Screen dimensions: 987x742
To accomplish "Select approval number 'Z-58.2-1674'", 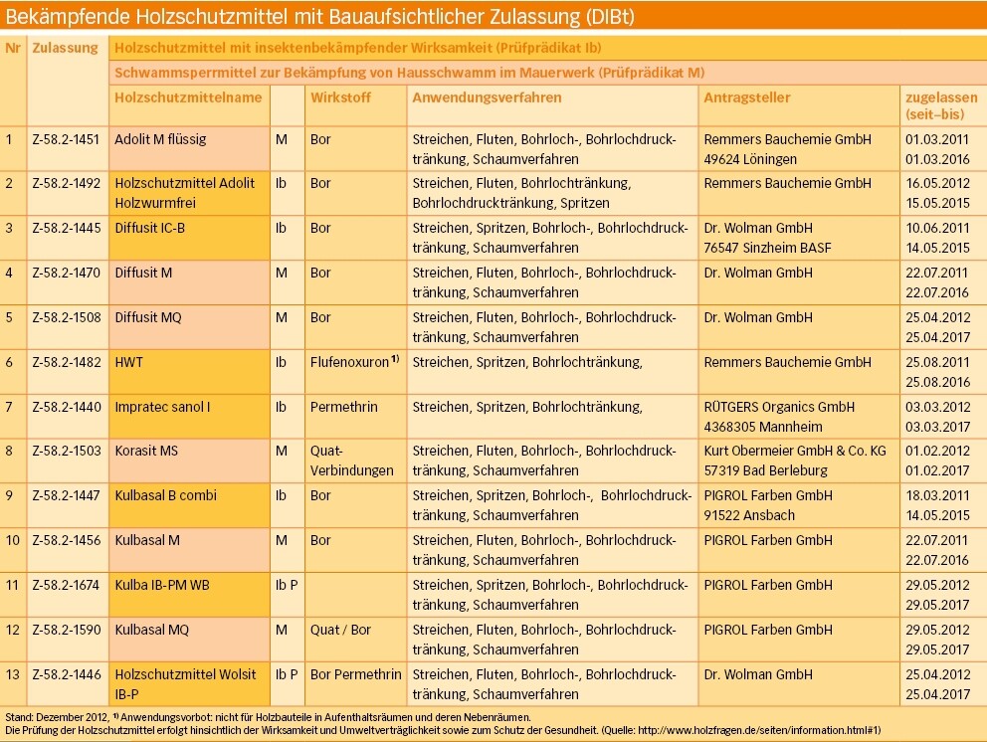I will [66, 585].
